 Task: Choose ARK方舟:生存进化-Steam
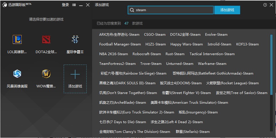(x=119, y=35)
